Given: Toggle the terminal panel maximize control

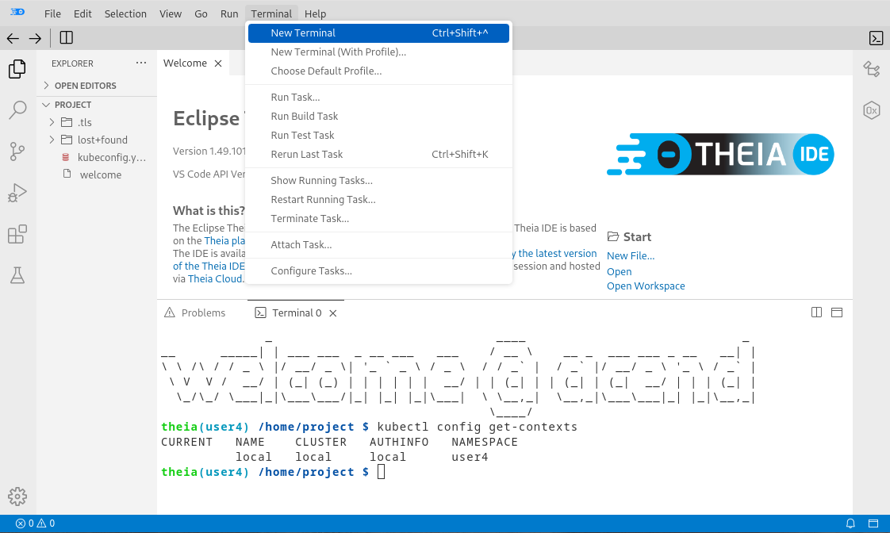Looking at the screenshot, I should pyautogui.click(x=837, y=313).
